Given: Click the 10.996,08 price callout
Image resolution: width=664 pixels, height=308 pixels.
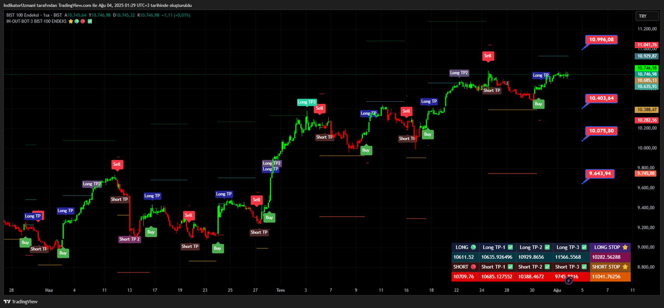Looking at the screenshot, I should [601, 40].
